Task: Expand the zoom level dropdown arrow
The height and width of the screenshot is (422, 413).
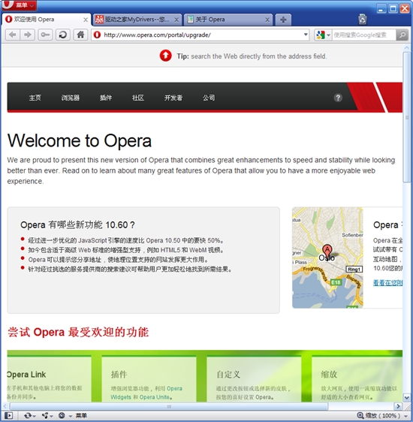Action: [405, 416]
